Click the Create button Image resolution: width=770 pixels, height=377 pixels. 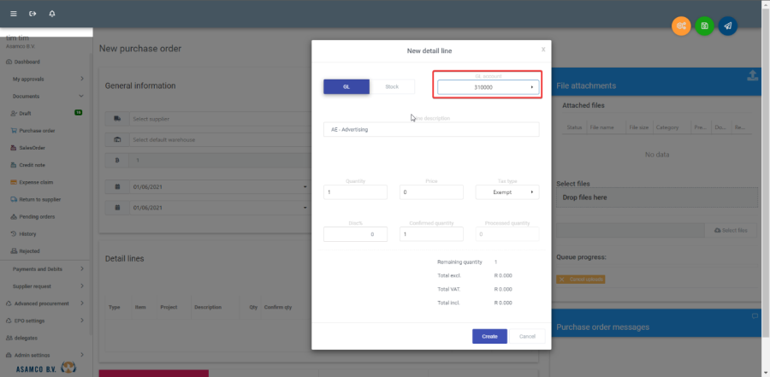tap(489, 336)
